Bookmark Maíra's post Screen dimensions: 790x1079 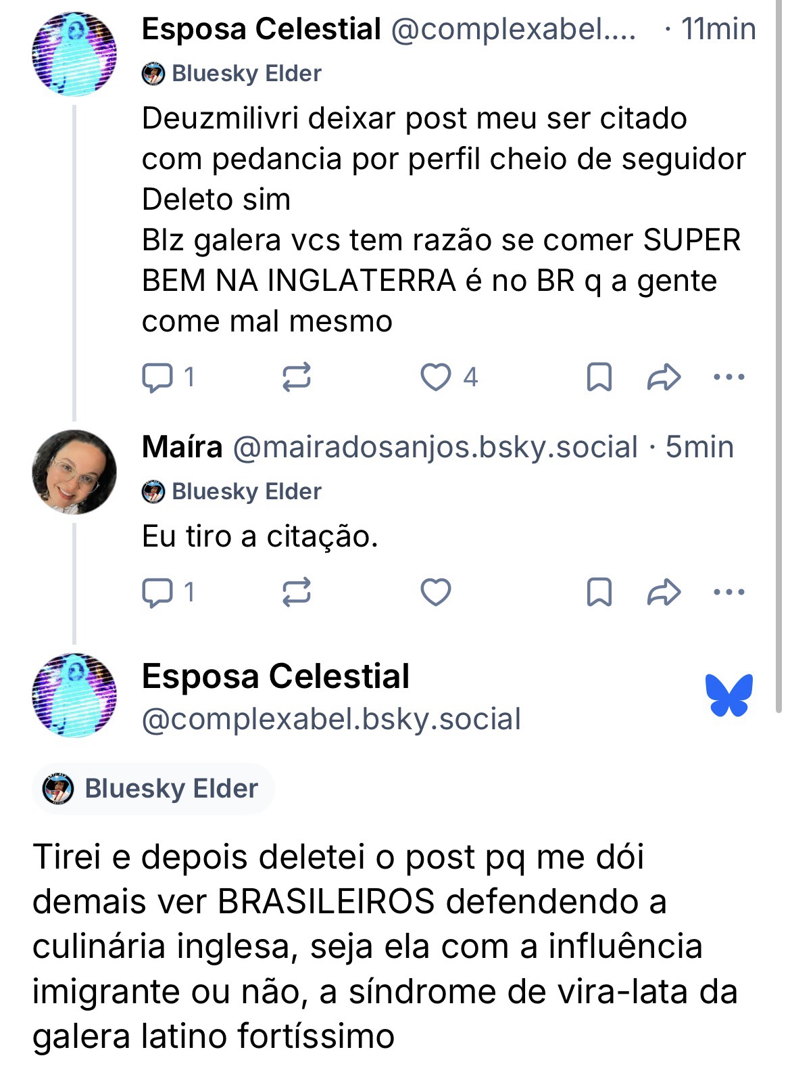[599, 593]
